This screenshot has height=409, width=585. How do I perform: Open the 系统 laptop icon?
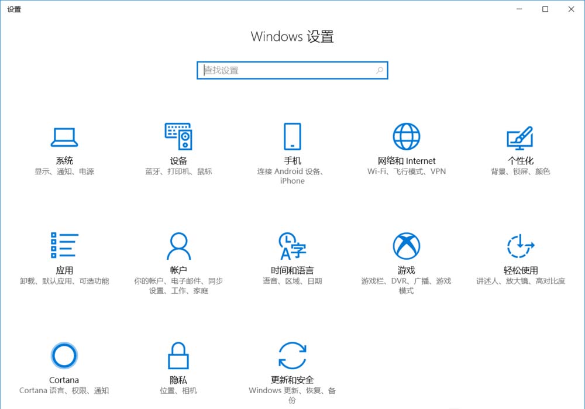click(64, 137)
